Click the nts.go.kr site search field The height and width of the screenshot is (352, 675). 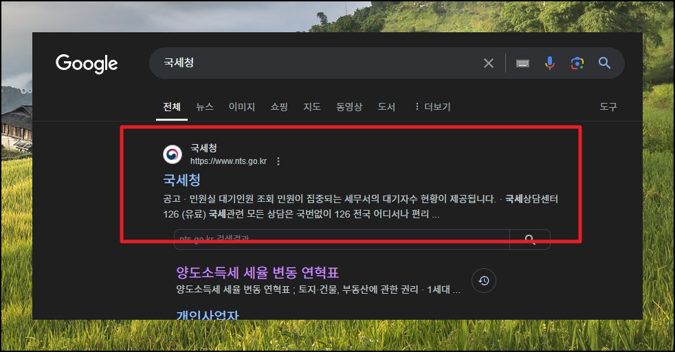(x=342, y=239)
